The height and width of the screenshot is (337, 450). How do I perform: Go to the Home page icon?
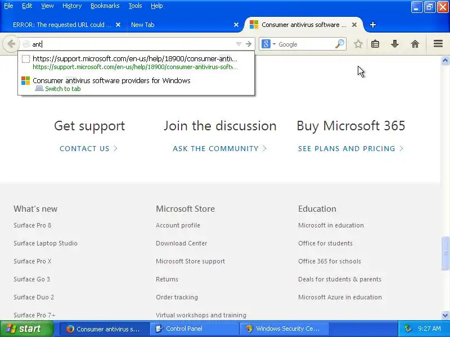pos(415,44)
